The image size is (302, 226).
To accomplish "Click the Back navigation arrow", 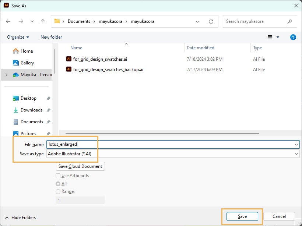I will (x=8, y=21).
